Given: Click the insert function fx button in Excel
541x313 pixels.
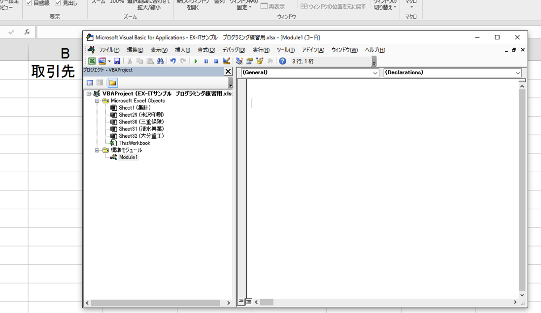Looking at the screenshot, I should coord(27,32).
